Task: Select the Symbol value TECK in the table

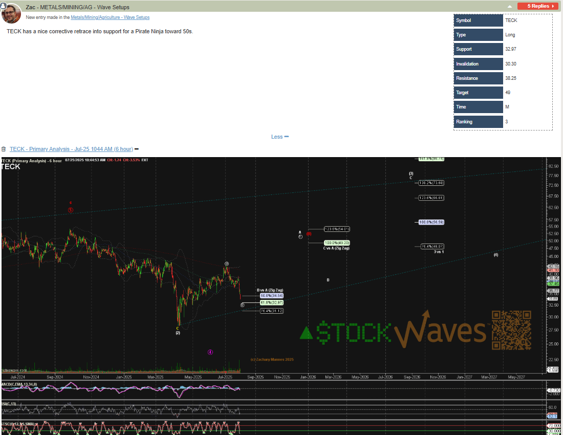Action: 511,20
